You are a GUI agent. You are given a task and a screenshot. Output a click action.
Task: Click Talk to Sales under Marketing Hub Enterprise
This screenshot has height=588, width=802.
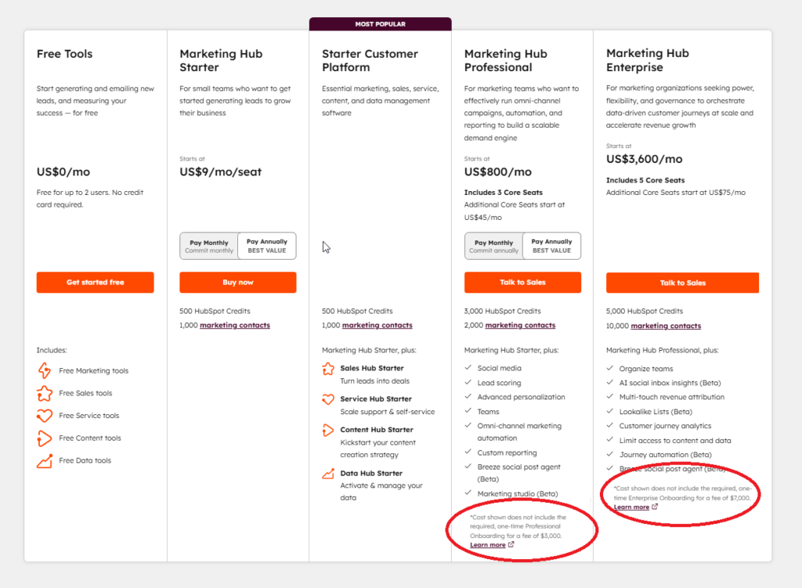[682, 283]
